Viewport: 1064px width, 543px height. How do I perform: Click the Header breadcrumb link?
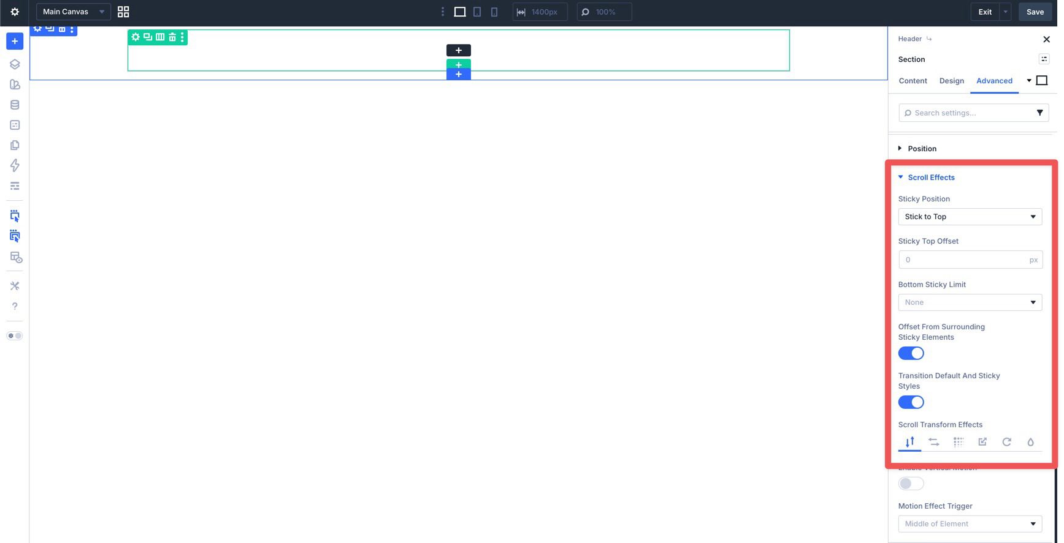click(x=910, y=39)
